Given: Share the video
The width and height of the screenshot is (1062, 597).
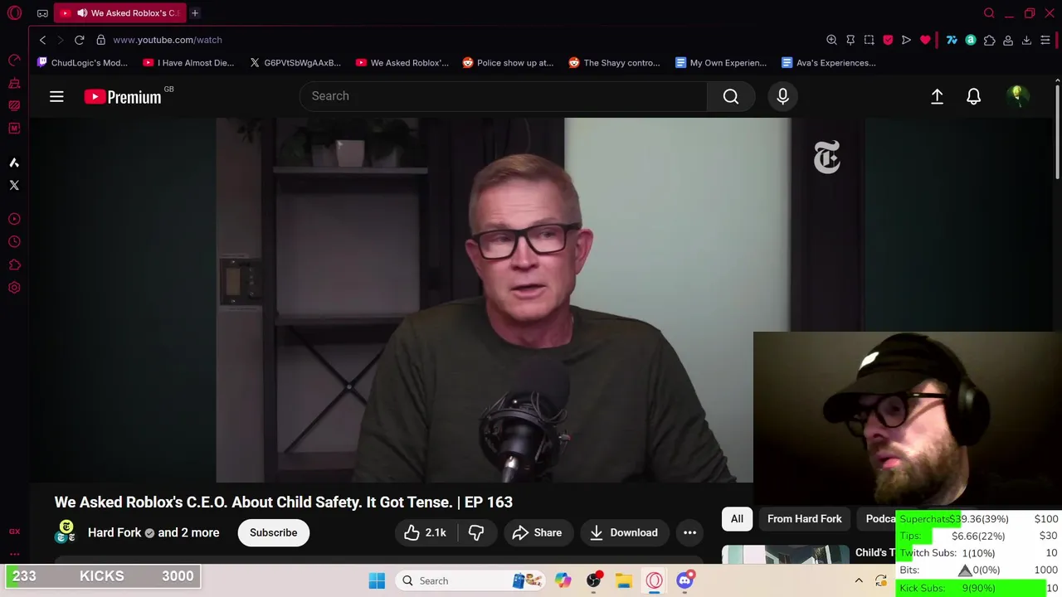Looking at the screenshot, I should click(x=537, y=532).
